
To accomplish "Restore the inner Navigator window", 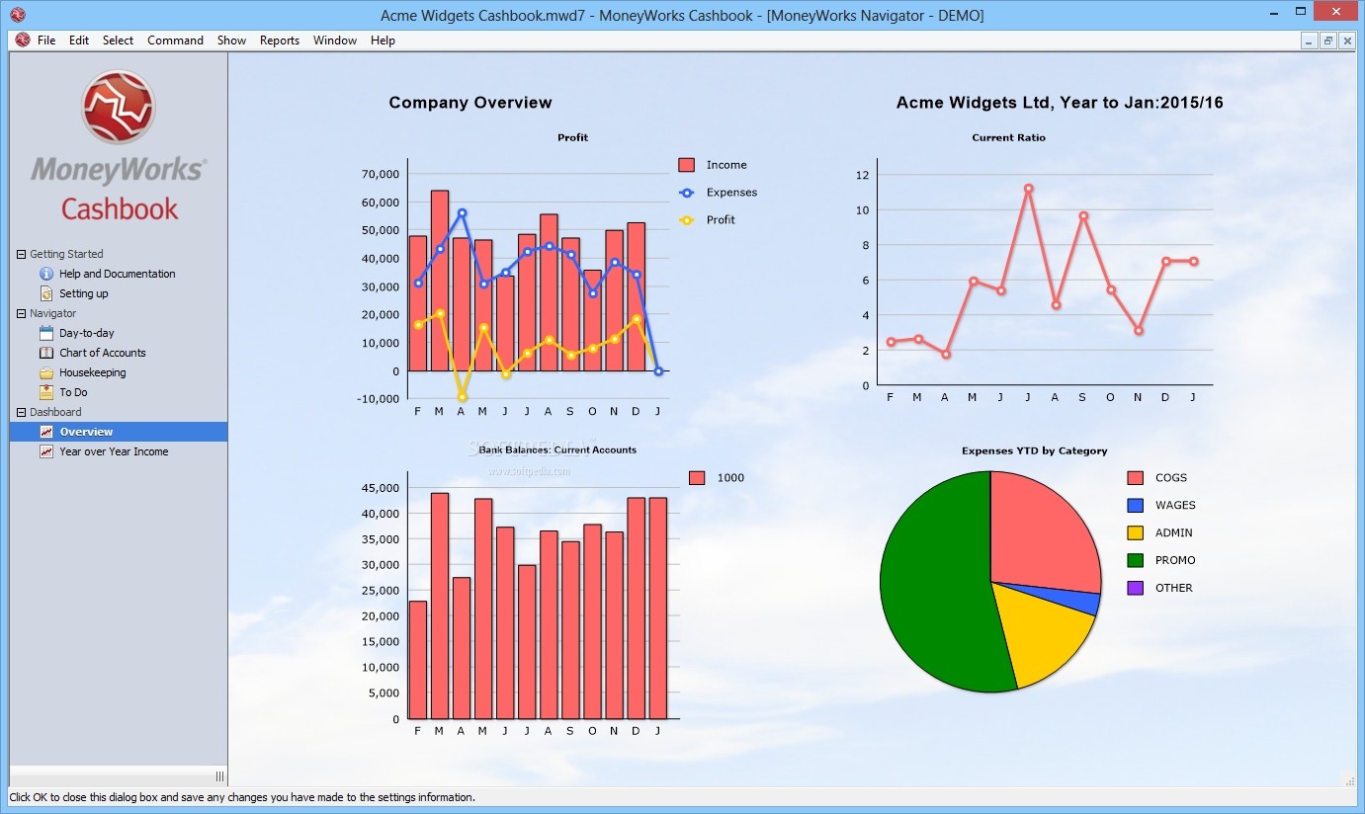I will 1327,41.
